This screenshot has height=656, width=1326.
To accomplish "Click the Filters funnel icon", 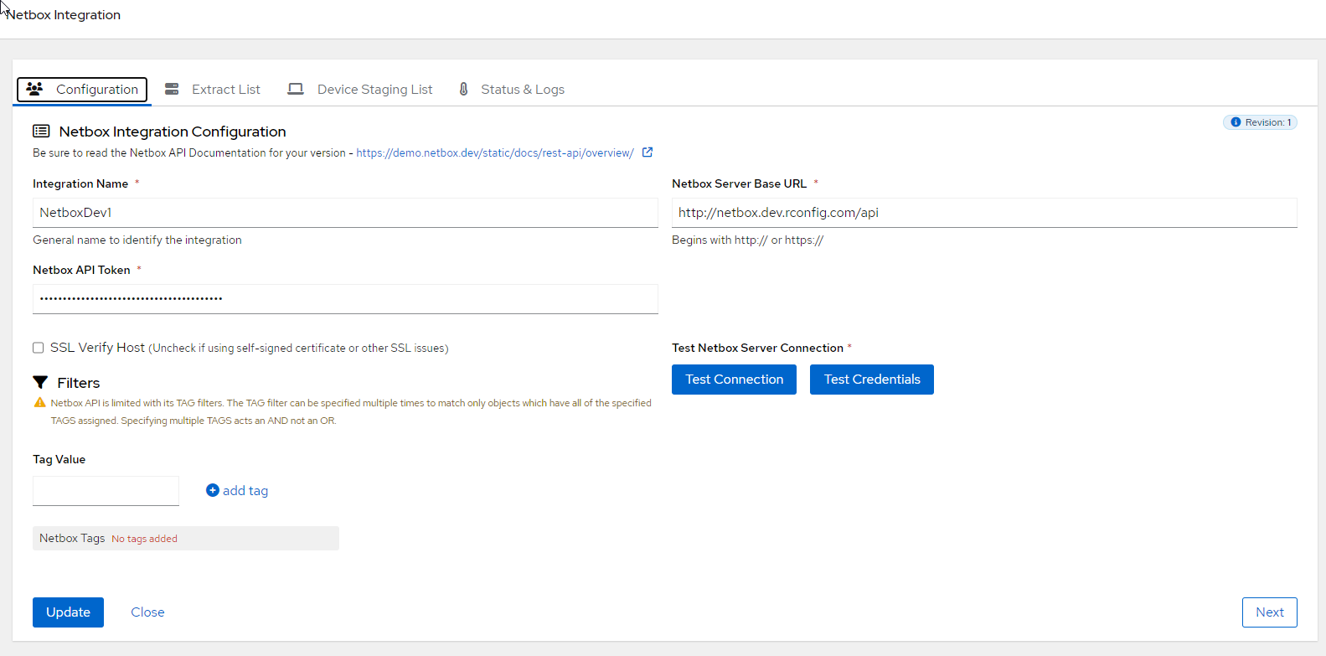I will tap(40, 382).
